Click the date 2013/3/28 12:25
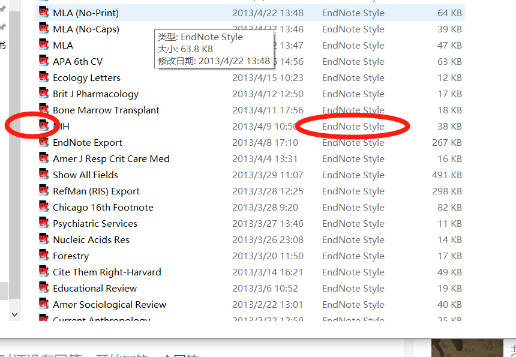The height and width of the screenshot is (357, 516). pyautogui.click(x=268, y=191)
